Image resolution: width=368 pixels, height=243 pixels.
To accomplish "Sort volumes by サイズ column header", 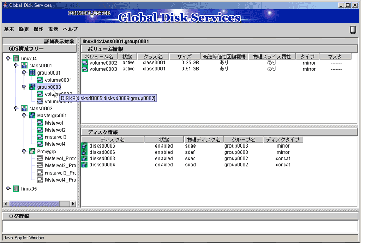I will [185, 57].
